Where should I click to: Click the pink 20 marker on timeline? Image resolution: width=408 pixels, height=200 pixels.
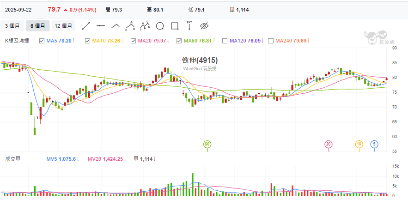click(x=329, y=145)
